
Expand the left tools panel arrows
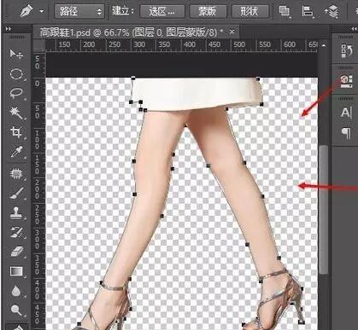point(9,28)
